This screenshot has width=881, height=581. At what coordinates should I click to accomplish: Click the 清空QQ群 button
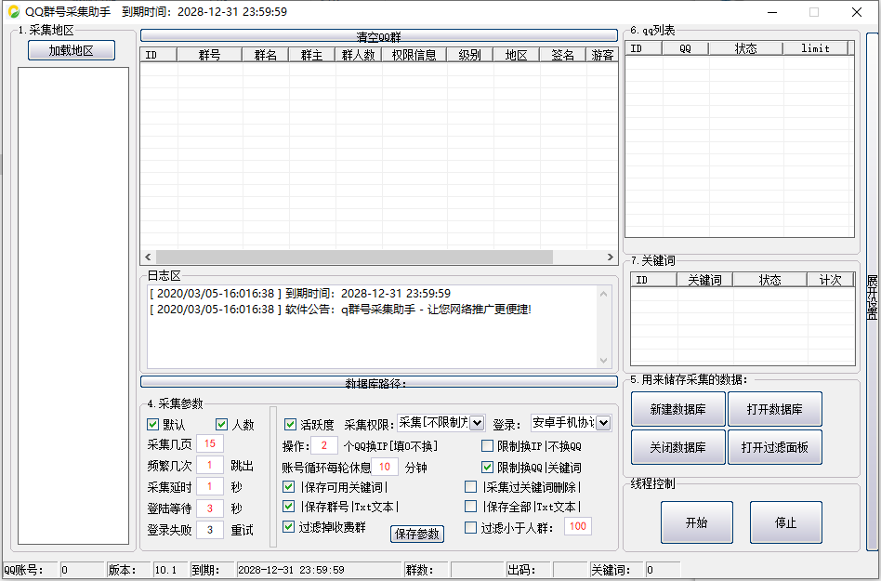[x=378, y=35]
